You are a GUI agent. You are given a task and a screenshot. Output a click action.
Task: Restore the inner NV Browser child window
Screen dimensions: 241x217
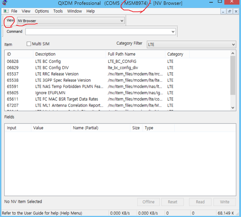coord(230,11)
